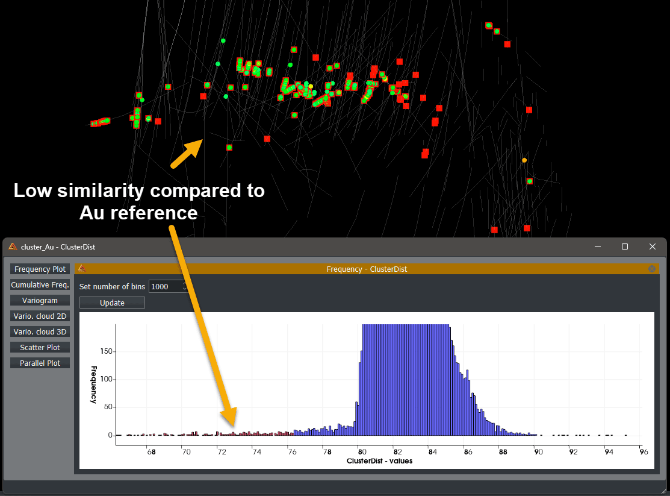Close the cluster_Au - ClusterDist window
Image resolution: width=670 pixels, height=496 pixels.
coord(653,246)
